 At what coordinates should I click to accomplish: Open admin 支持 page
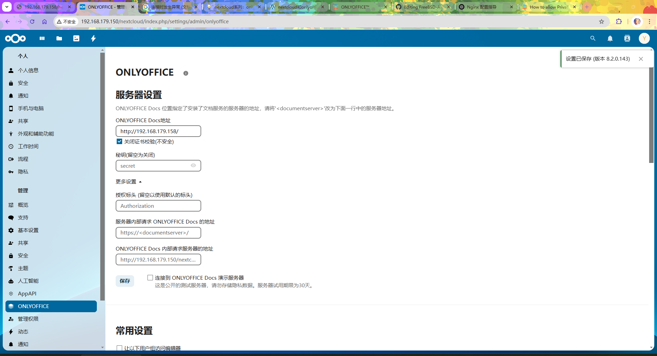tap(51, 218)
